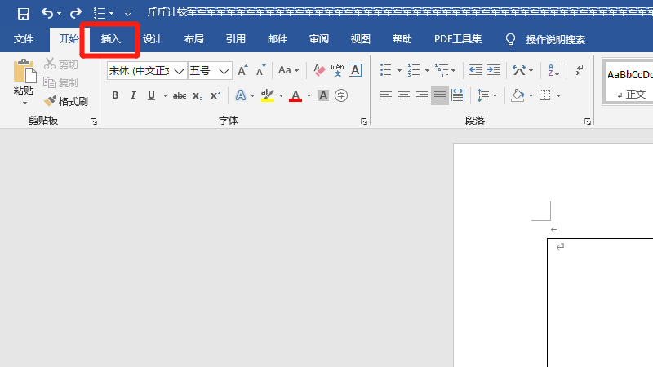Click the Center alignment icon
The width and height of the screenshot is (653, 367).
(x=404, y=95)
